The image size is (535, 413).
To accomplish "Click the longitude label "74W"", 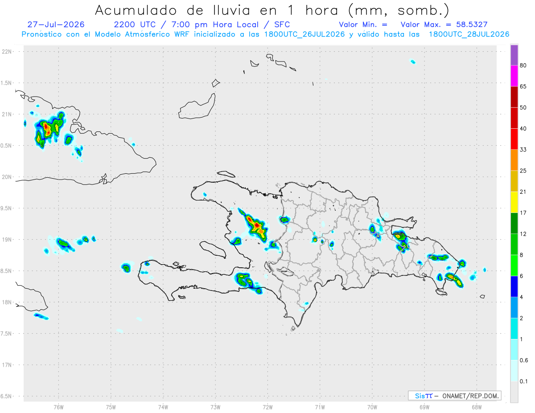I will pos(163,407).
